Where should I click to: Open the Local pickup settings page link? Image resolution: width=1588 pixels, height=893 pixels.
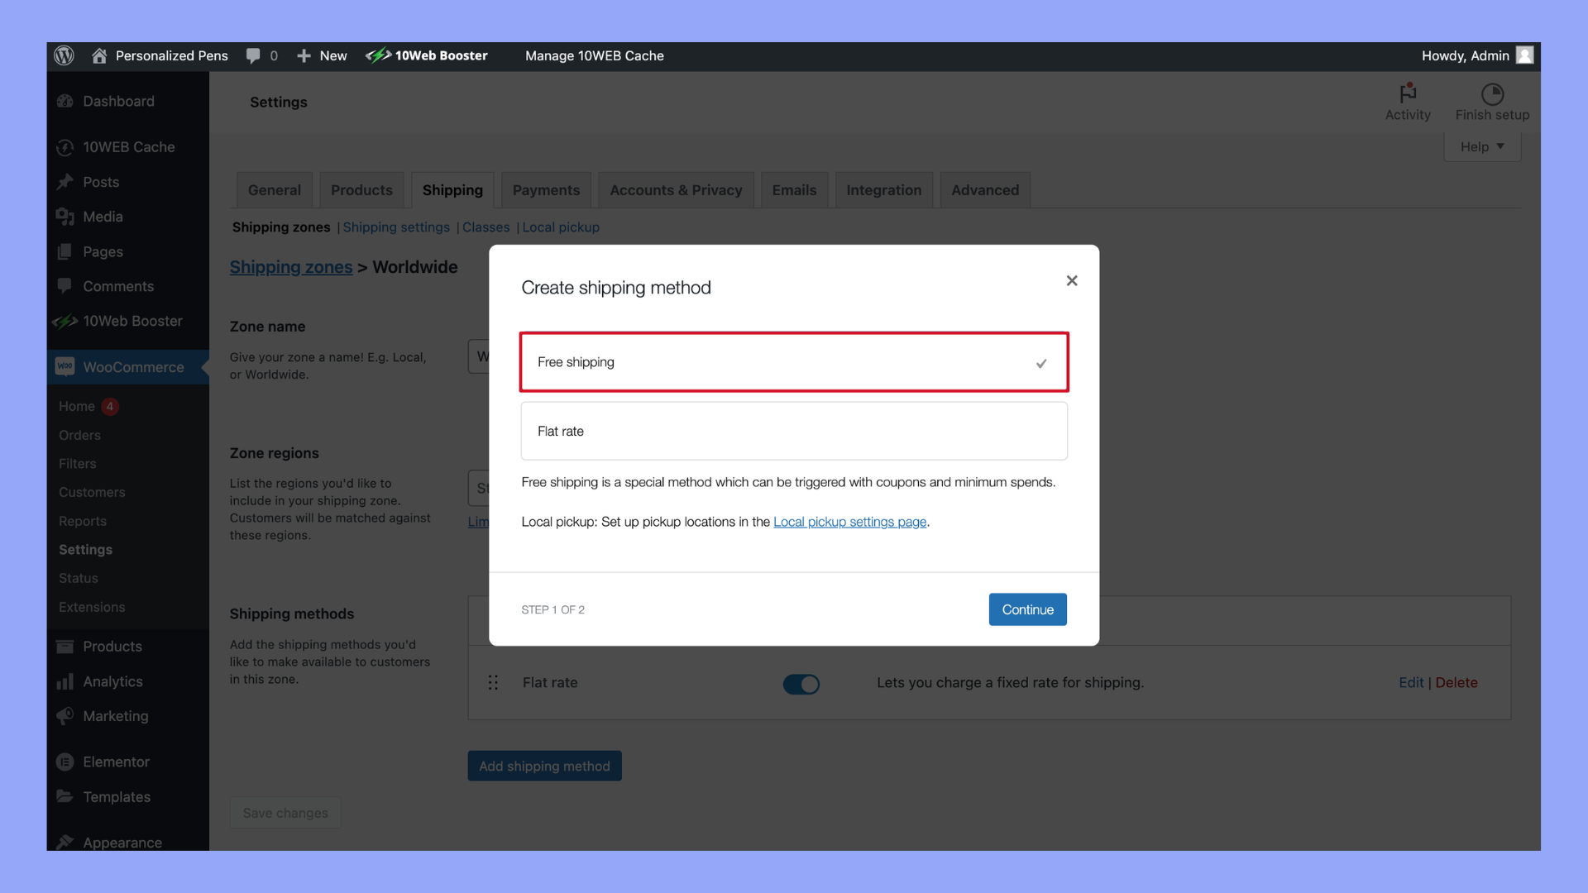pos(849,522)
